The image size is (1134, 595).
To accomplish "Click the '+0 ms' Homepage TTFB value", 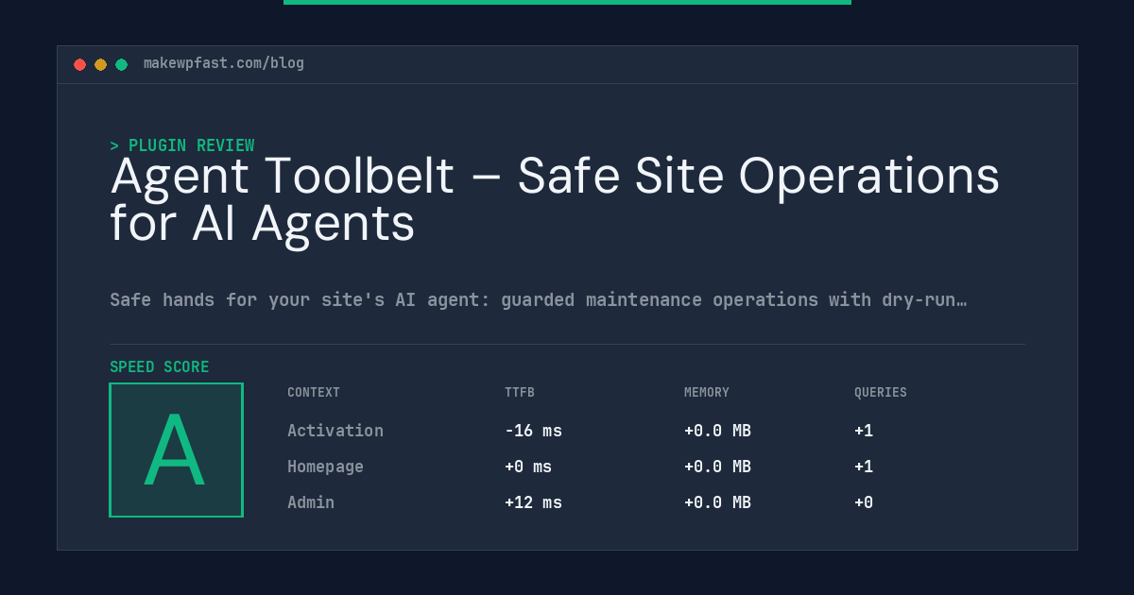I will tap(528, 467).
